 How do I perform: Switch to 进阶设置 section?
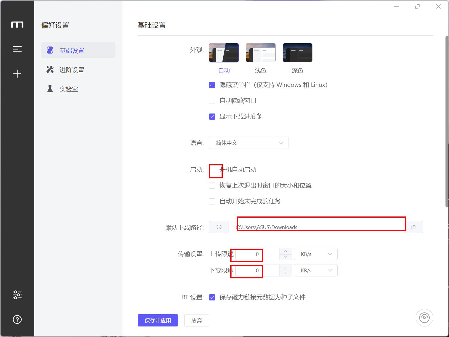tap(78, 70)
